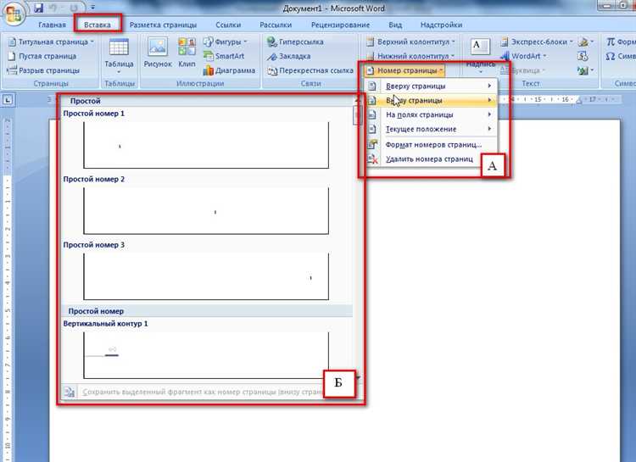Open Экспресс-блоки dropdown
The width and height of the screenshot is (636, 462).
click(537, 42)
